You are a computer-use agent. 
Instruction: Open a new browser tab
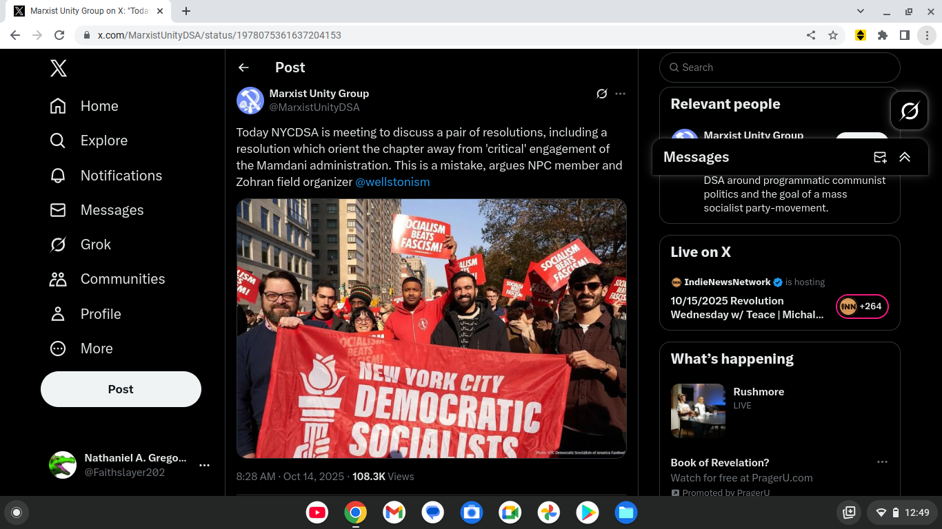coord(186,11)
